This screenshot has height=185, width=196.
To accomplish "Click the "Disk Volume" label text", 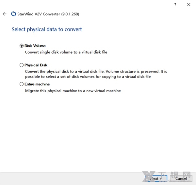I will tap(35, 46).
